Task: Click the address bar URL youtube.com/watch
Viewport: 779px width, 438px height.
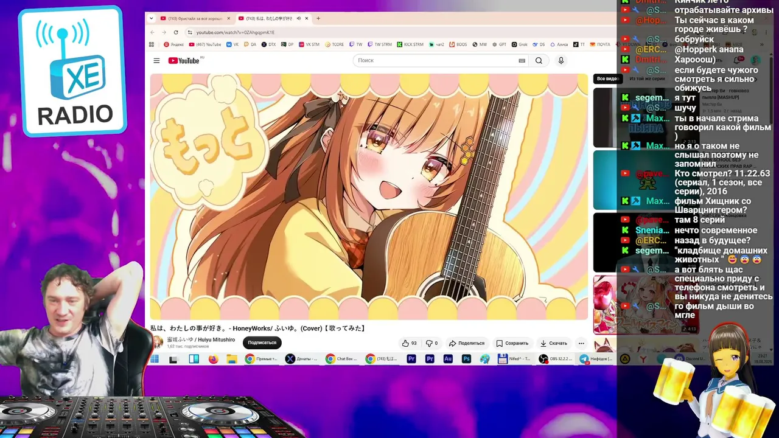Action: tap(235, 32)
